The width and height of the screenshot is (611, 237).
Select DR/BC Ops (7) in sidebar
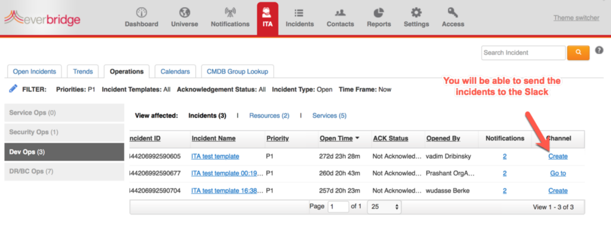pos(64,171)
